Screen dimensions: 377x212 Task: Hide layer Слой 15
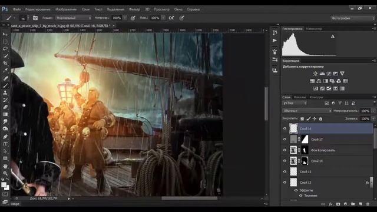pyautogui.click(x=285, y=171)
